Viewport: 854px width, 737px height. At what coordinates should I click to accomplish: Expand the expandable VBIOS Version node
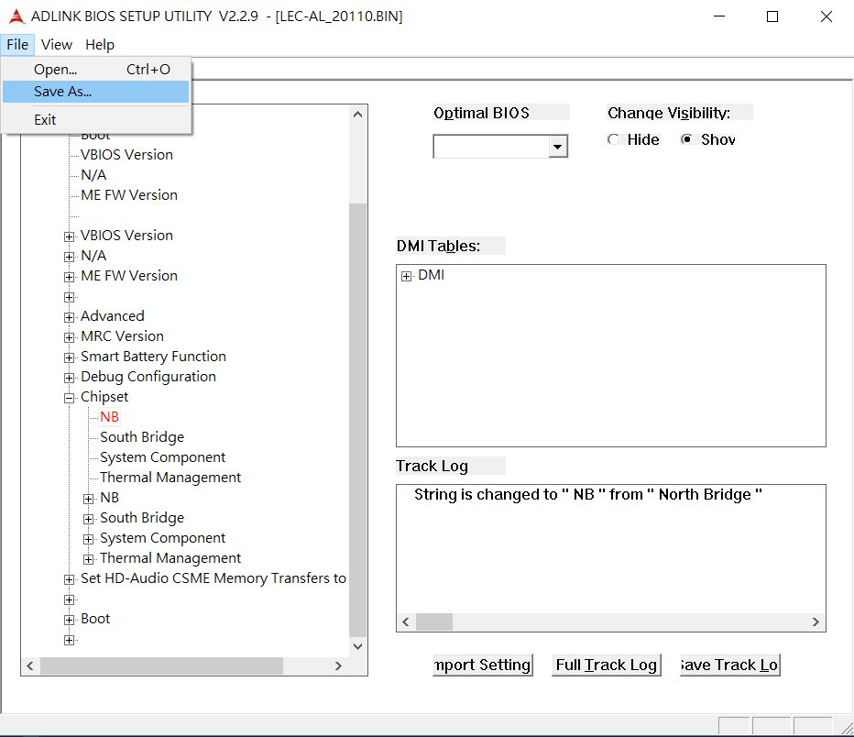[69, 236]
